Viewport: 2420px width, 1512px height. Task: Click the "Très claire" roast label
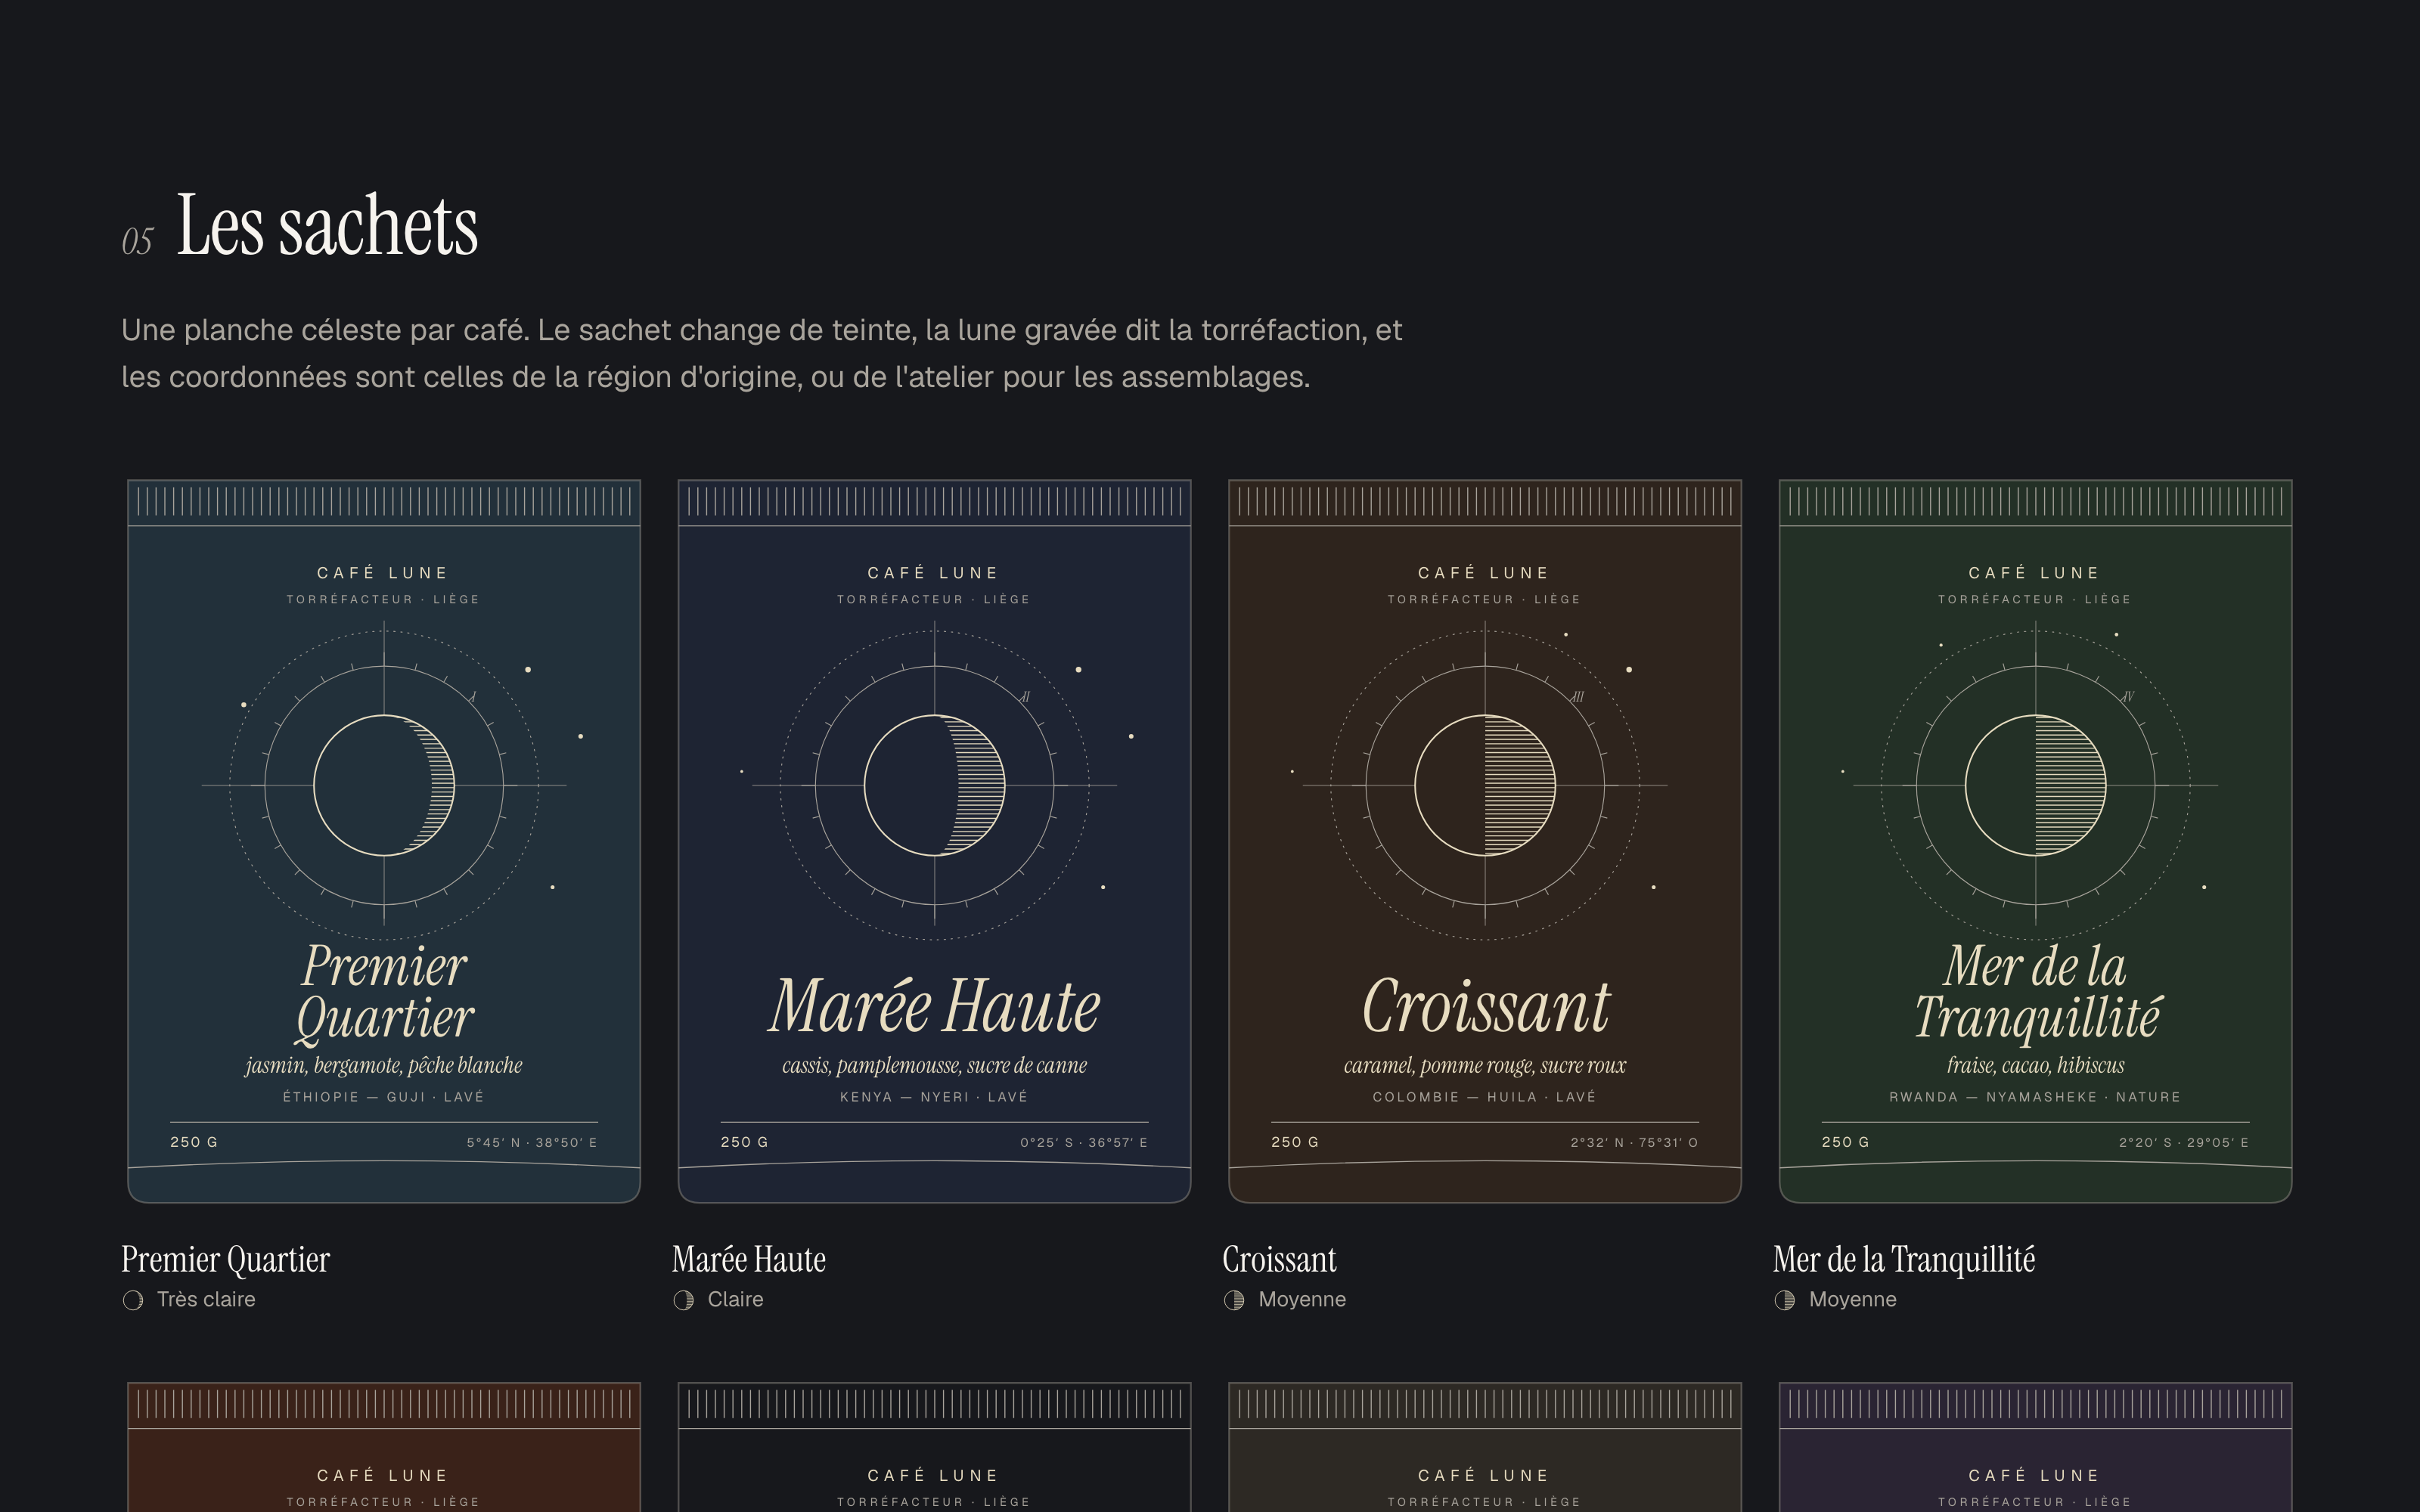pos(206,1300)
